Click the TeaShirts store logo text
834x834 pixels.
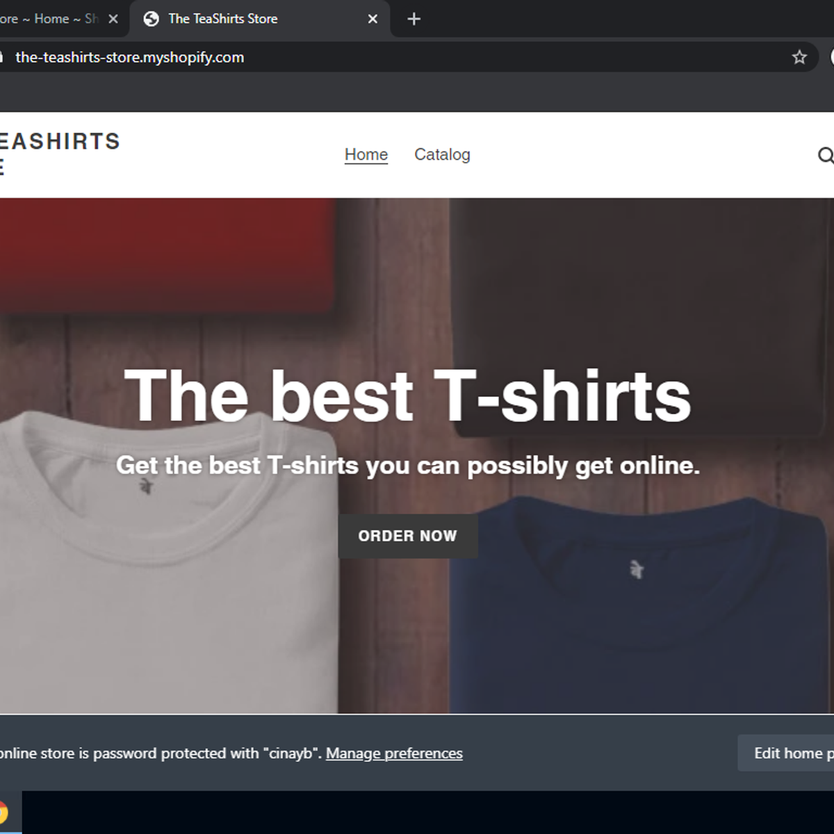60,153
